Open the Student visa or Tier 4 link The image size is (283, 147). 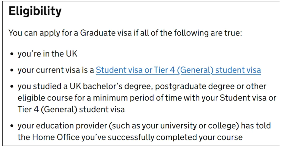[x=178, y=70]
